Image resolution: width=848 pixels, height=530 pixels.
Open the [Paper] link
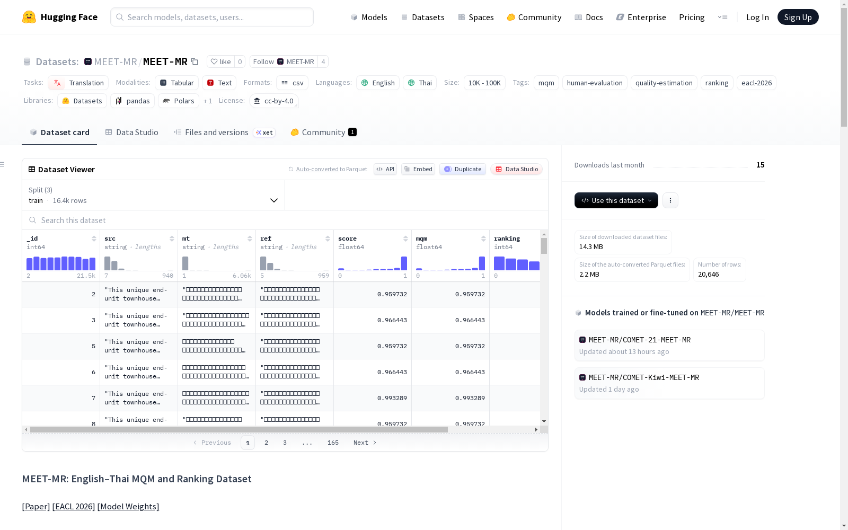coord(36,506)
